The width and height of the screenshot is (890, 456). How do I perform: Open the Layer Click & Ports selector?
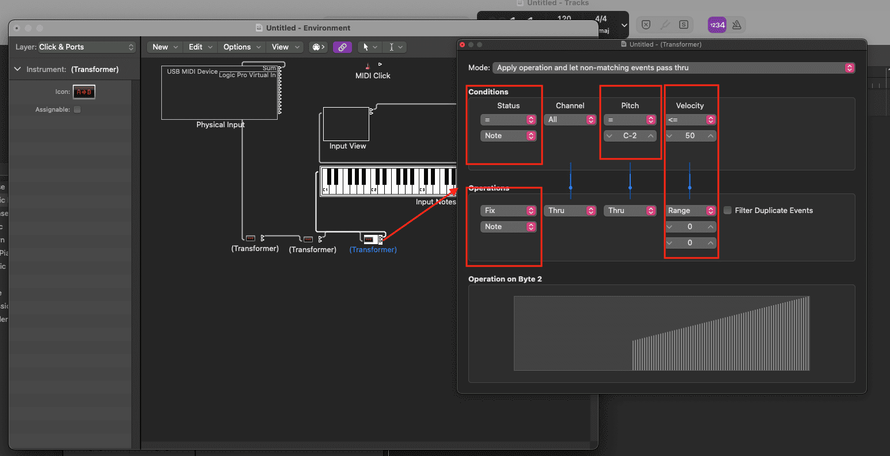click(x=86, y=47)
